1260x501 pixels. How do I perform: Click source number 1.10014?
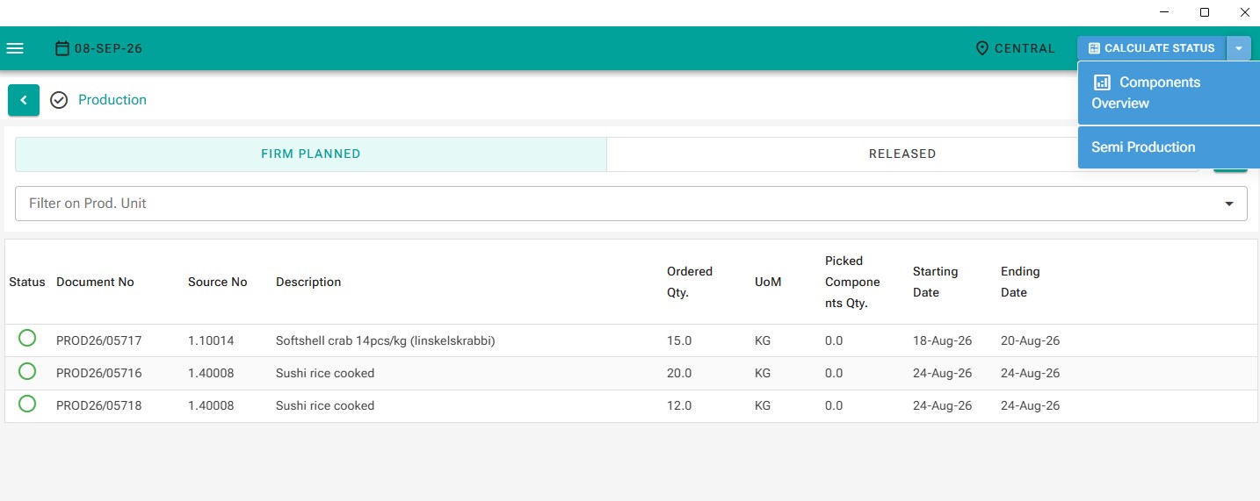pyautogui.click(x=211, y=340)
